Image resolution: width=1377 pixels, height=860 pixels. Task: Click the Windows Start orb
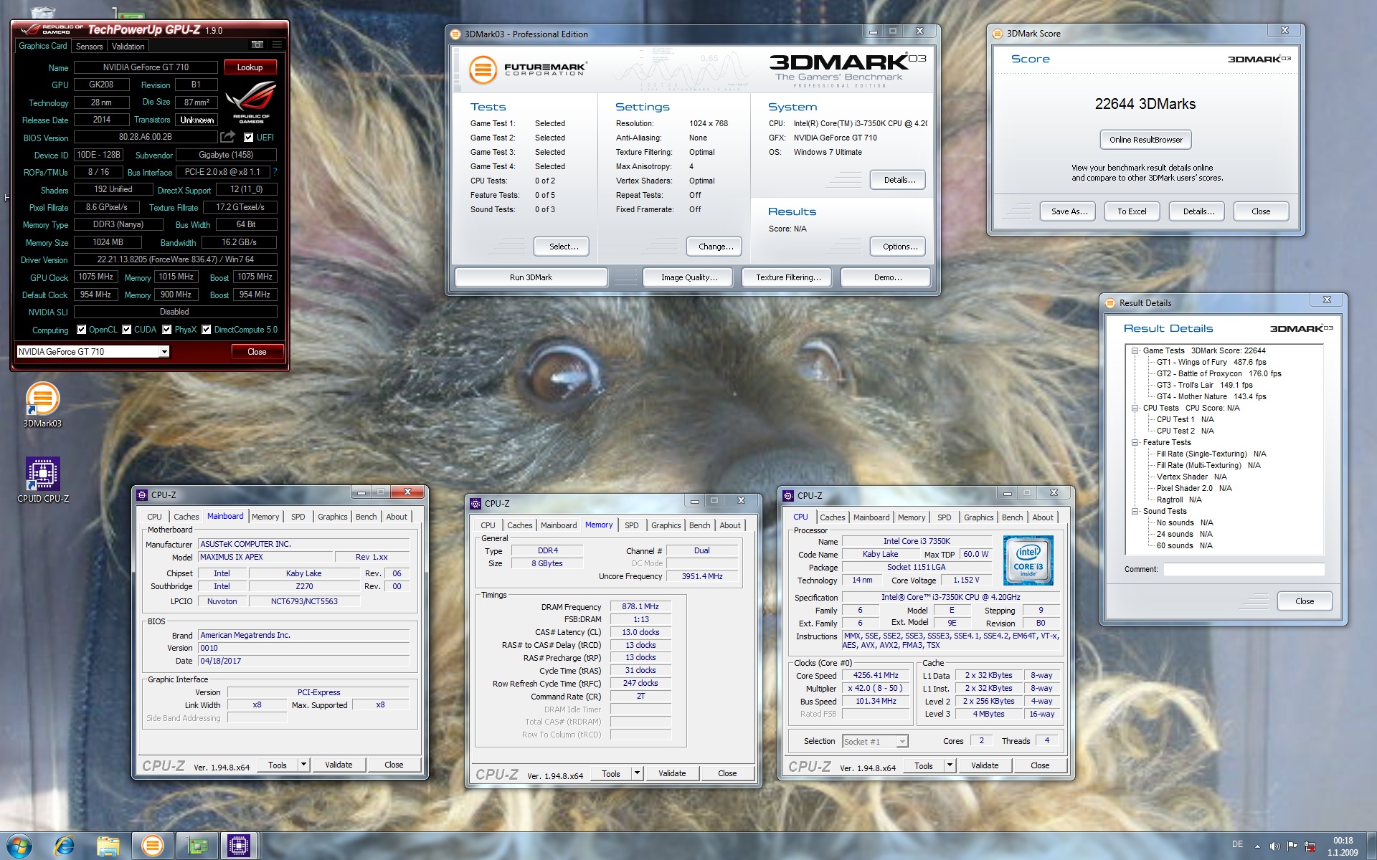tap(19, 846)
